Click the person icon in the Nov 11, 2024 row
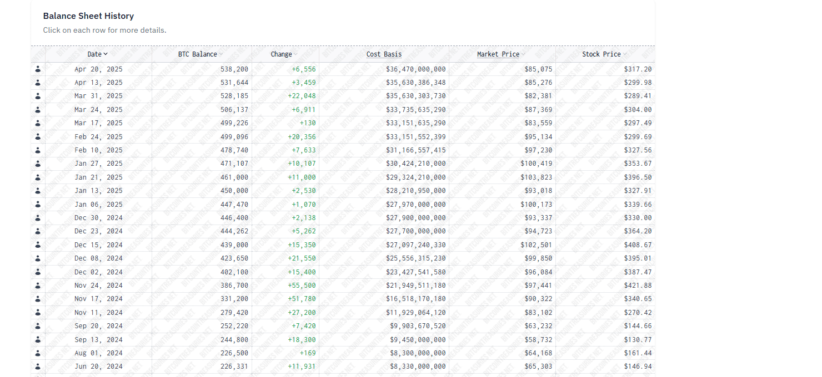 pos(38,313)
